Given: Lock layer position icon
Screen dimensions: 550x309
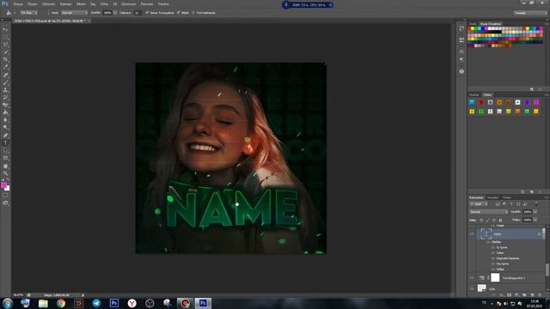Looking at the screenshot, I should (494, 220).
